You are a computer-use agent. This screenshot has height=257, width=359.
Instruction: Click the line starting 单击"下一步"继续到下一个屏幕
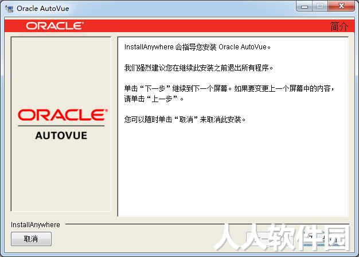pyautogui.click(x=229, y=88)
